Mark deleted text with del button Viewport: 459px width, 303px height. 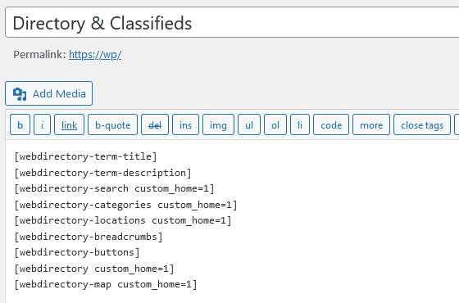(155, 124)
